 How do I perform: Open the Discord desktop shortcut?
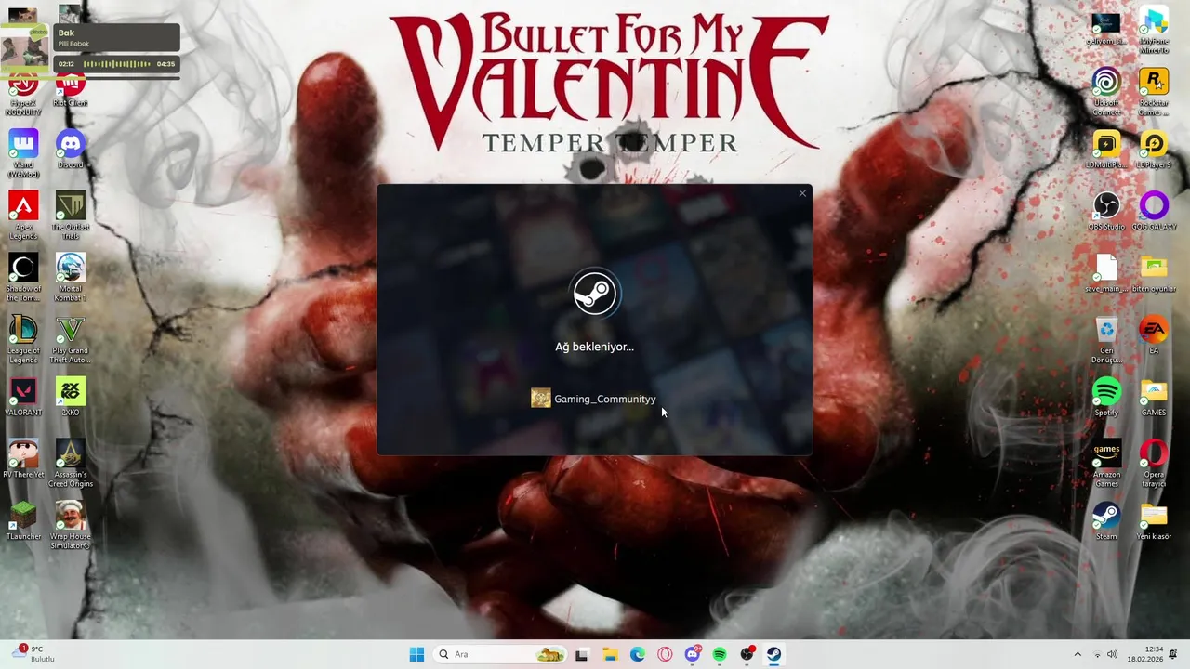click(x=70, y=149)
